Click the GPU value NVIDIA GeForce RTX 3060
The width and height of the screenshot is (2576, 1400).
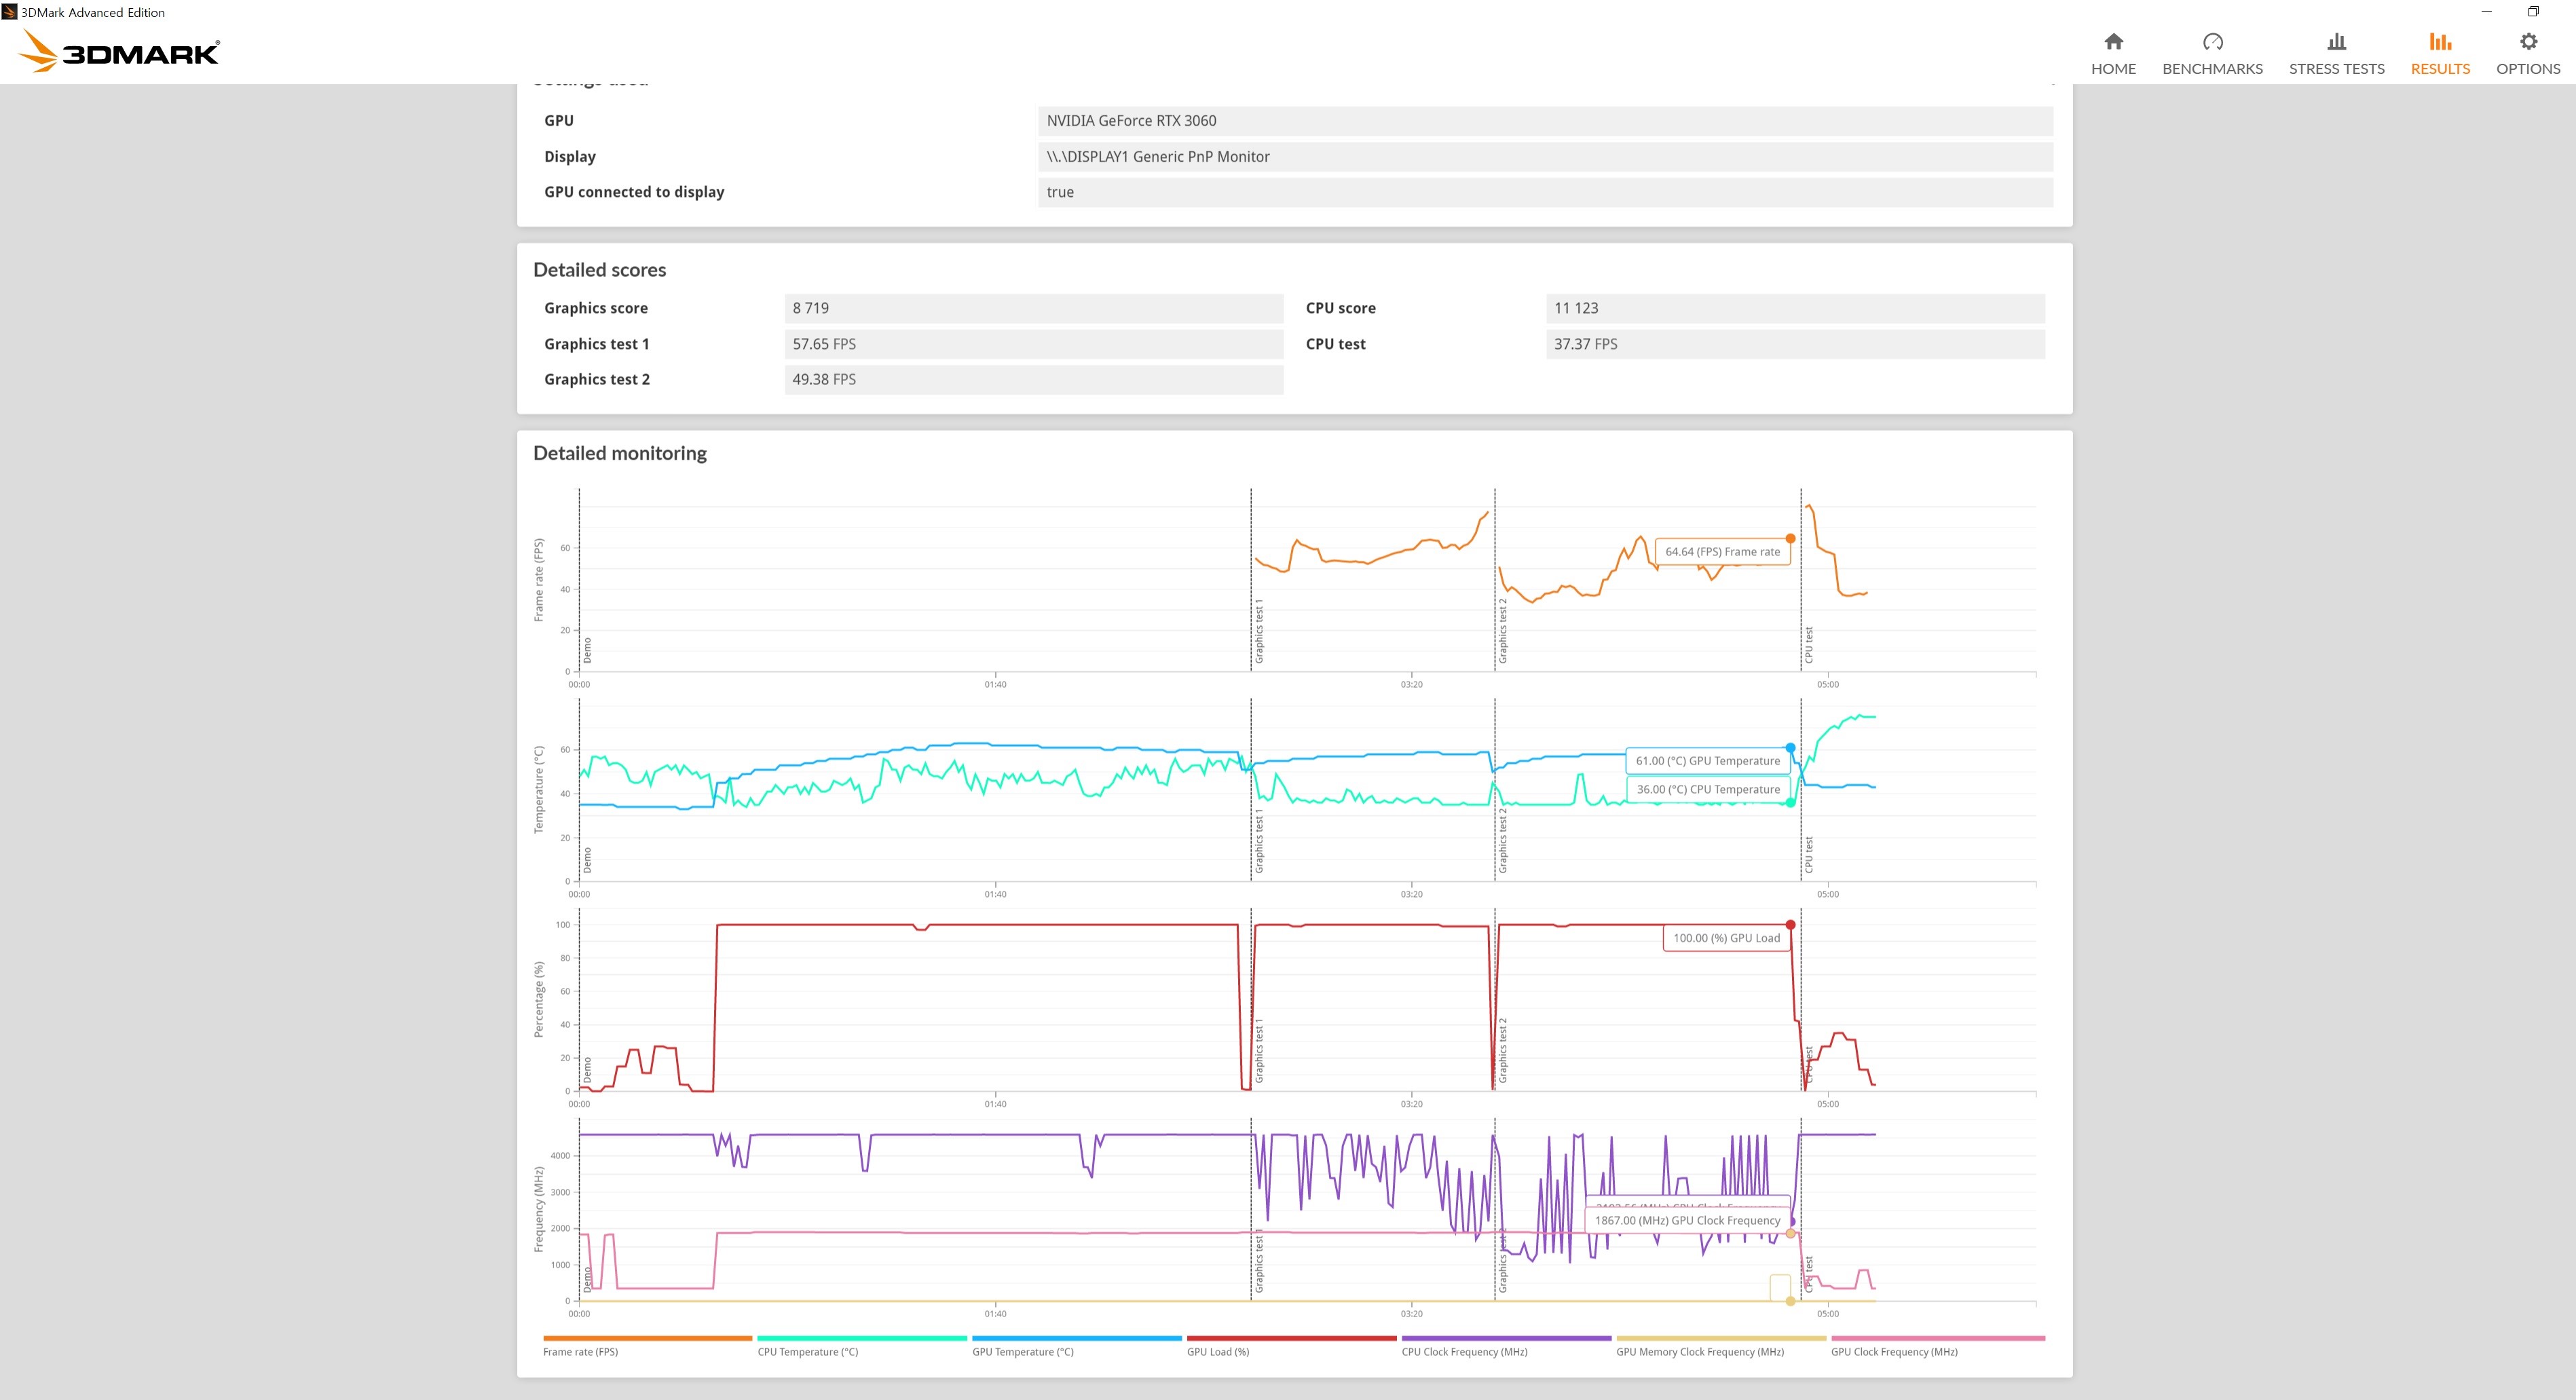1545,121
